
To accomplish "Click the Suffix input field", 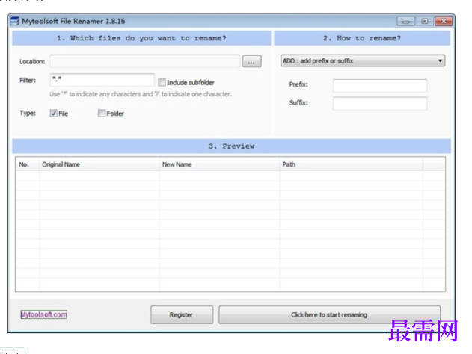I will point(380,103).
